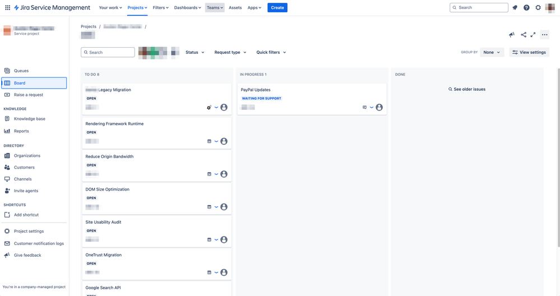Open the Assets menu item
The height and width of the screenshot is (296, 560).
(235, 7)
